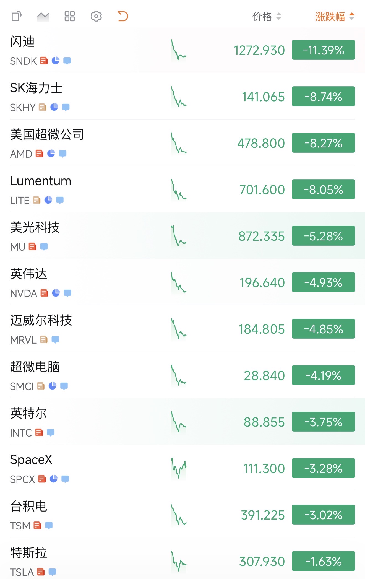Screen dimensions: 365x579
Task: Click the orange undo arrow icon
Action: [123, 16]
